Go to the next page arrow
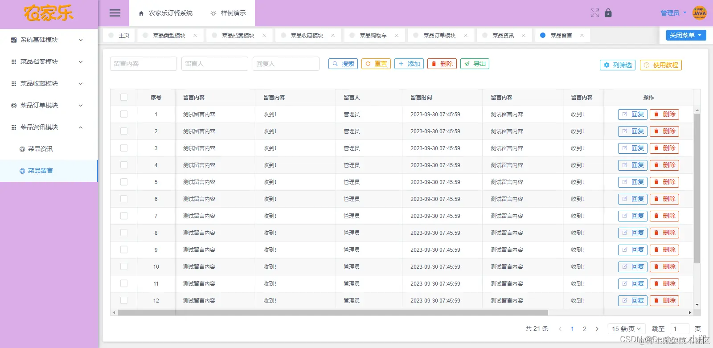713x348 pixels. tap(597, 329)
